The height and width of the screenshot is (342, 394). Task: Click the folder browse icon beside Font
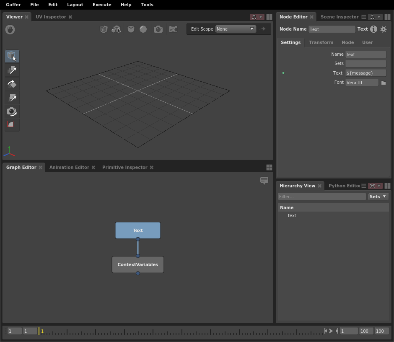pos(384,83)
